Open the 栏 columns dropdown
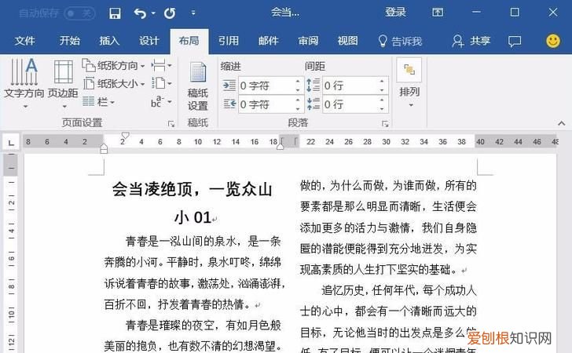The height and width of the screenshot is (353, 572). coord(98,101)
